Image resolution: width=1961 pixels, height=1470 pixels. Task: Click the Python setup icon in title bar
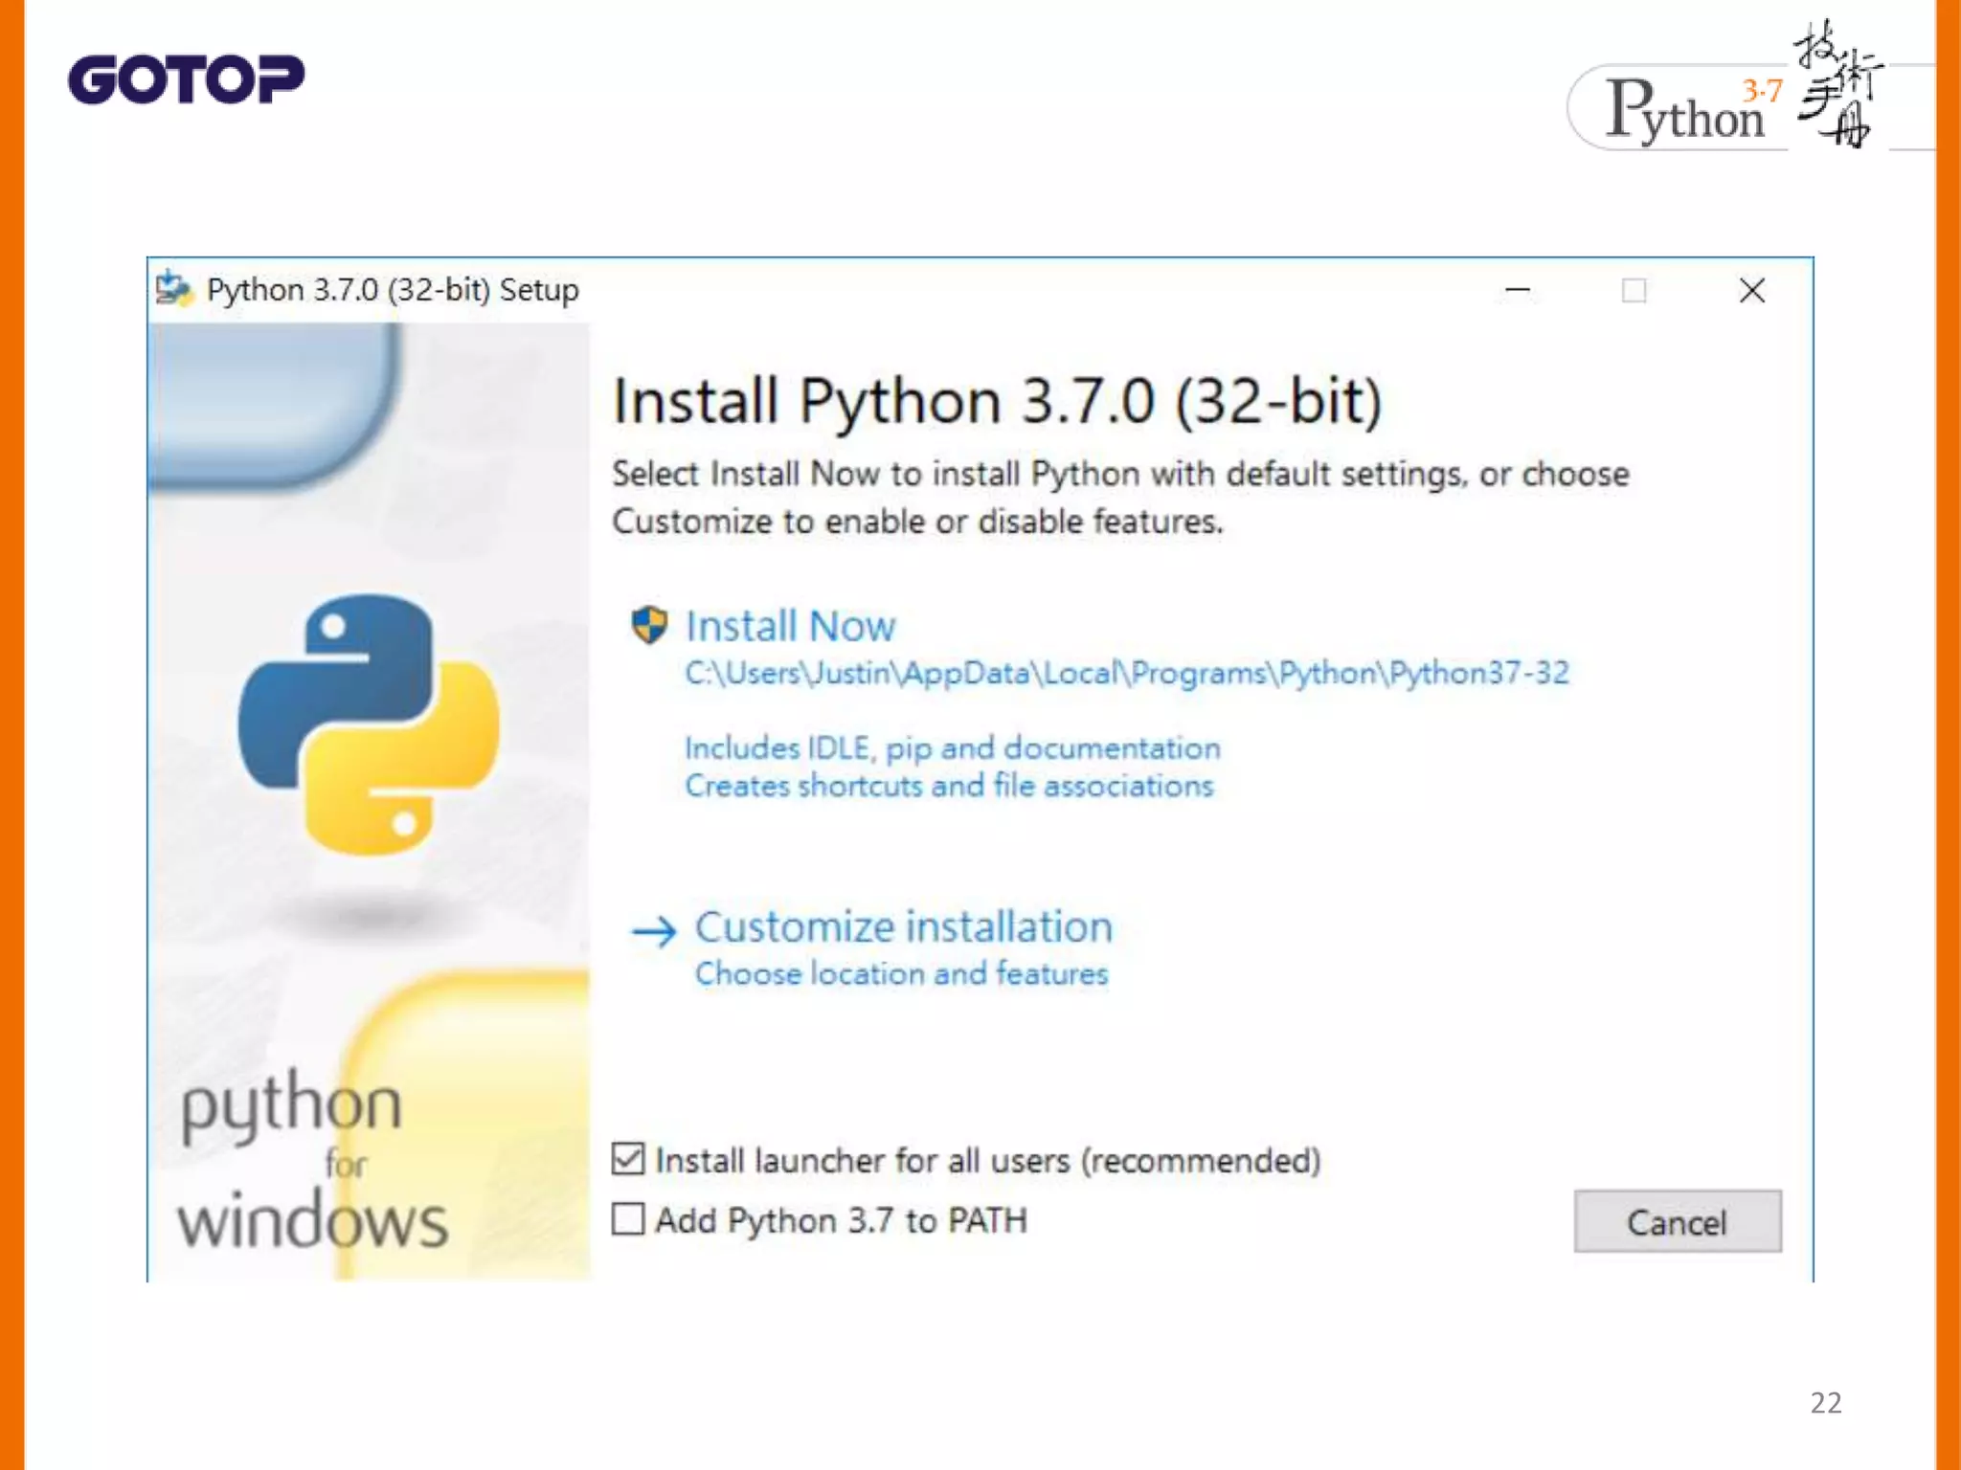coord(173,288)
